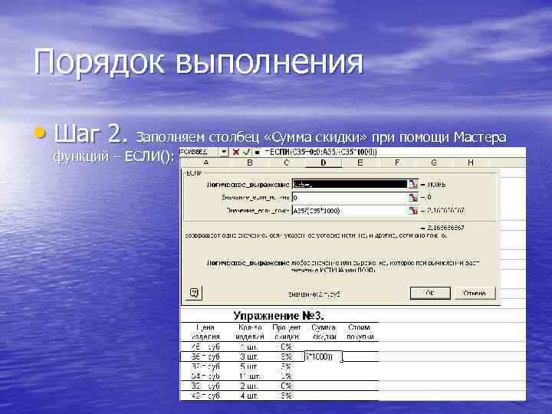Click the title cell 'Упражнение №3.'
This screenshot has height=414, width=552.
278,316
